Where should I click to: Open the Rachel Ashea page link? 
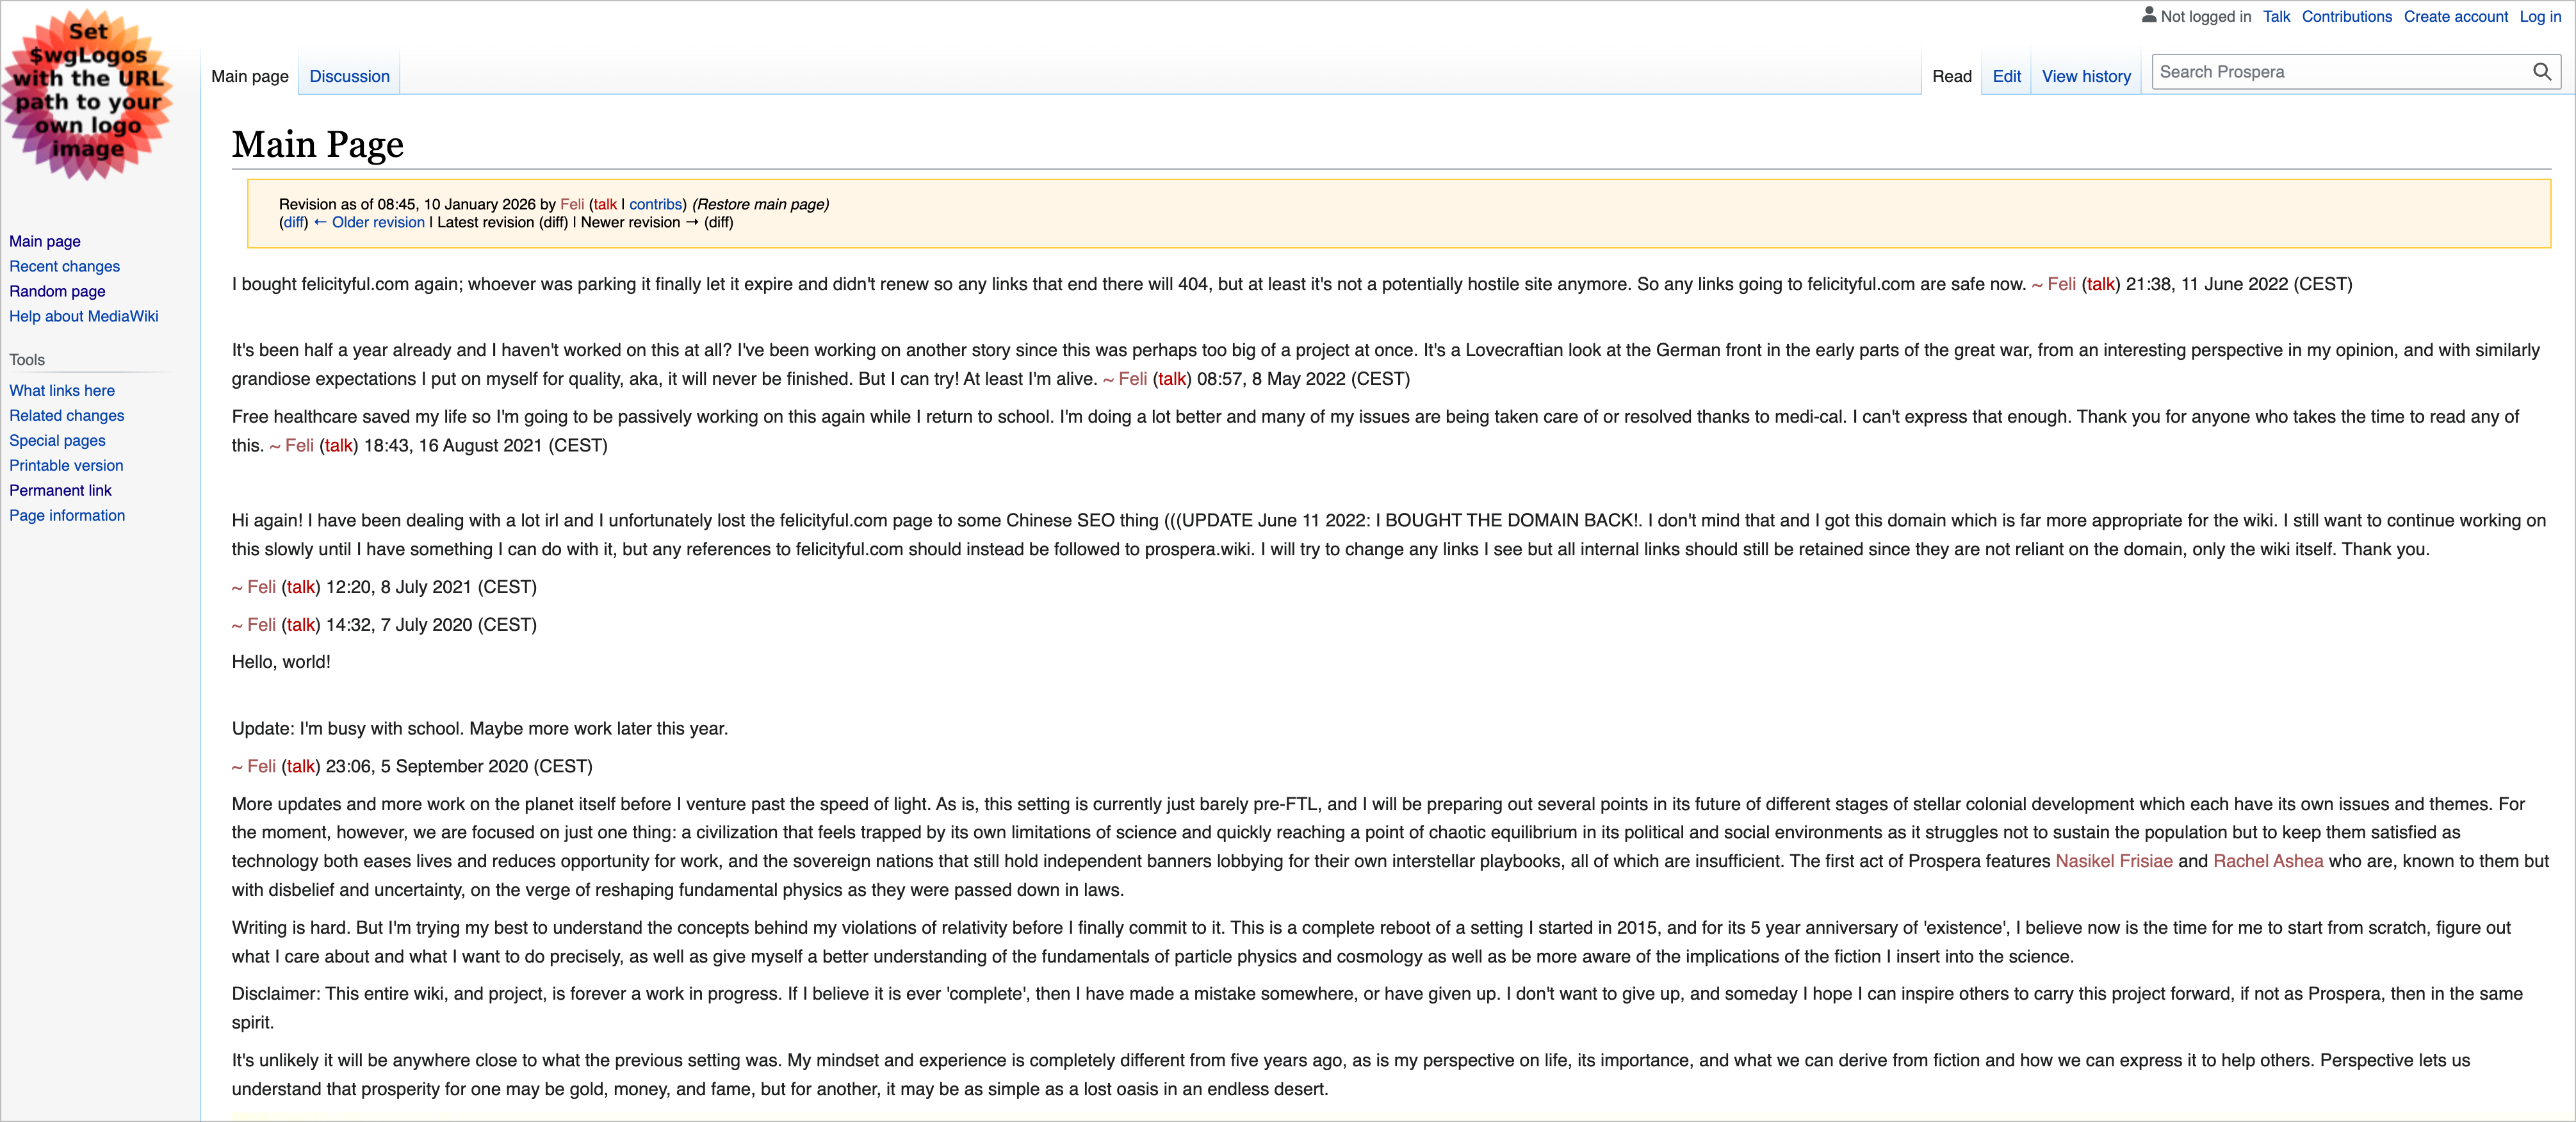click(2268, 861)
